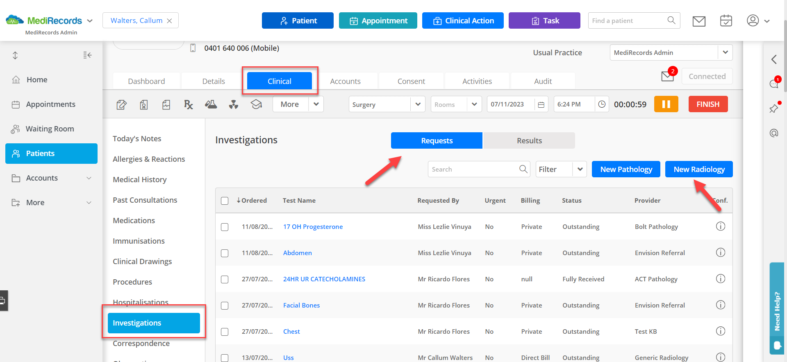Switch to the Details tab
787x362 pixels.
(214, 81)
